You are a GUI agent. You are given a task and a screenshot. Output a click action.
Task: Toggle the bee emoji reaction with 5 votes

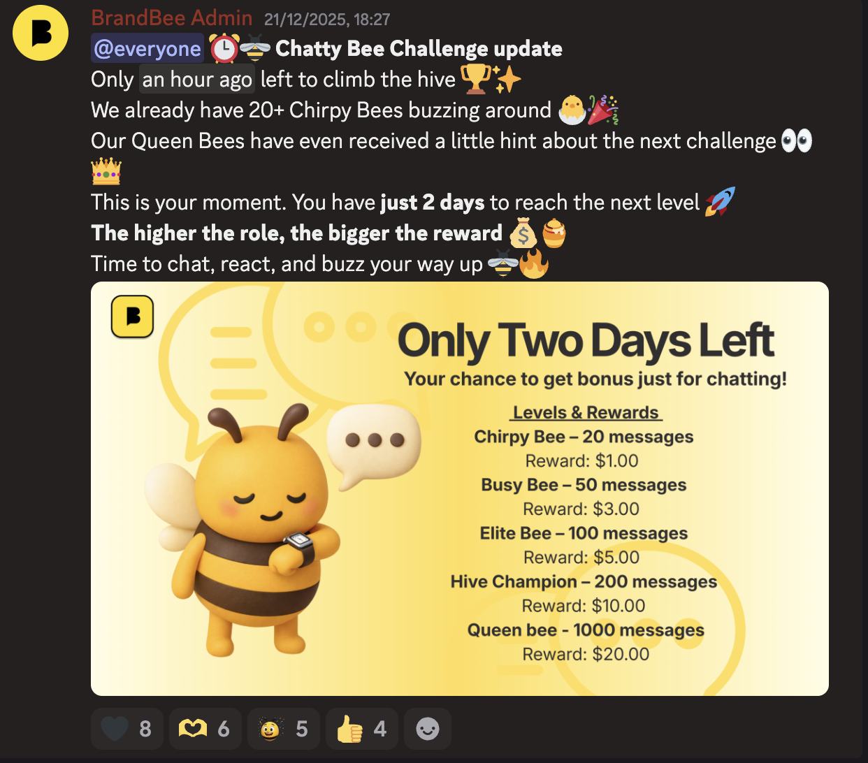click(x=283, y=729)
